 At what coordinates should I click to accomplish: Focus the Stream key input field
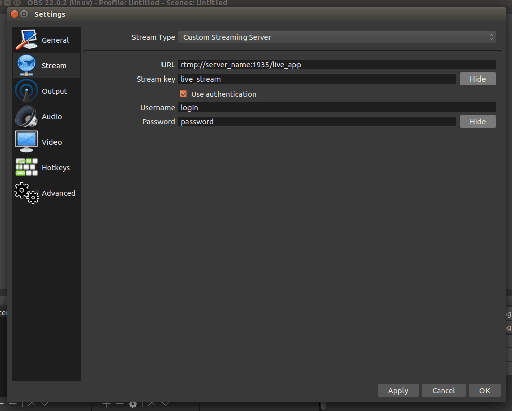coord(317,79)
